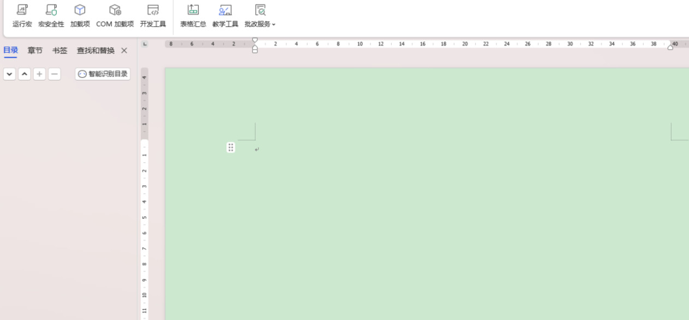Screen dimensions: 689x320
Task: Click the minus button in outline pane
Action: click(54, 74)
